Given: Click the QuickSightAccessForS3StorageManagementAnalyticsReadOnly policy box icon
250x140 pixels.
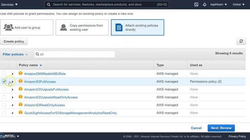Looking at the screenshot, I should (20, 112).
